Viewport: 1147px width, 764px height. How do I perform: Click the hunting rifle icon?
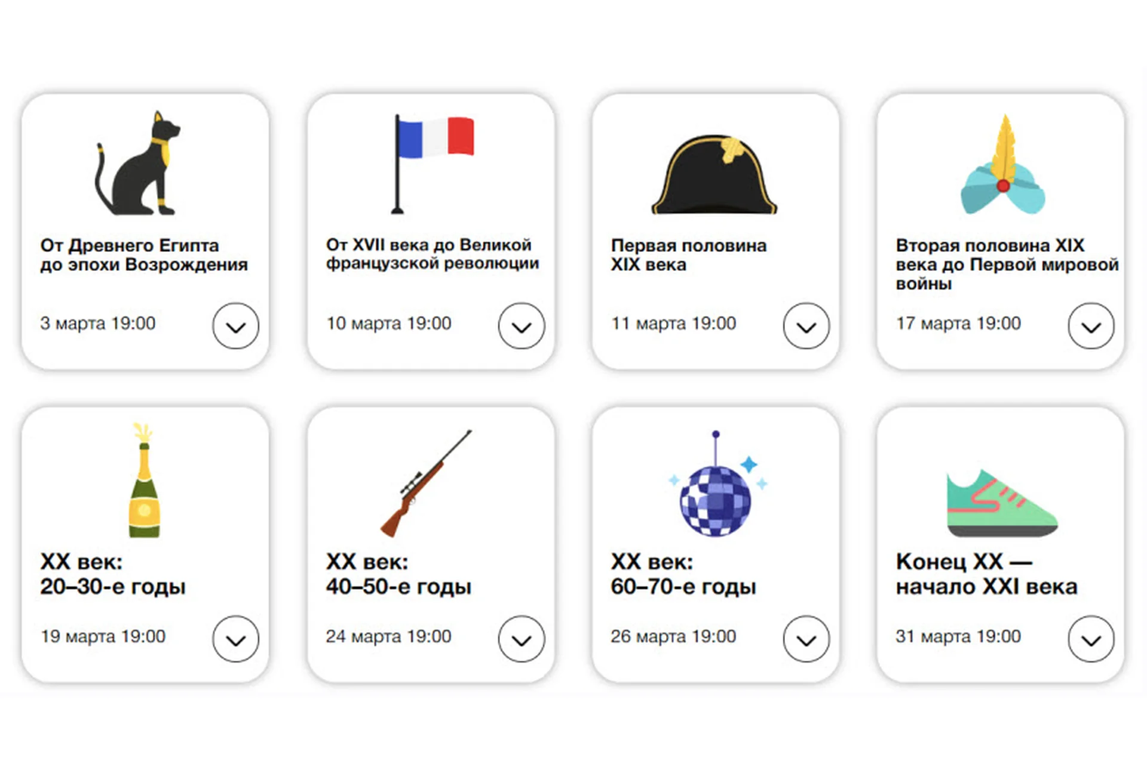[x=426, y=483]
